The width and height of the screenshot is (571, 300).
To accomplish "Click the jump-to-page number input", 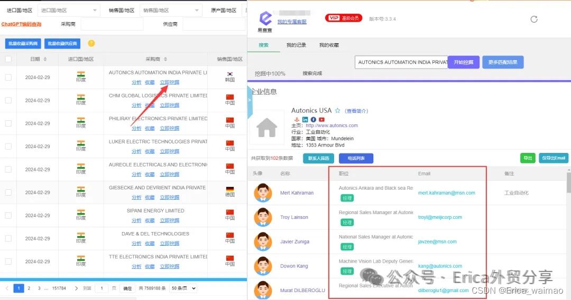I will coord(102,288).
